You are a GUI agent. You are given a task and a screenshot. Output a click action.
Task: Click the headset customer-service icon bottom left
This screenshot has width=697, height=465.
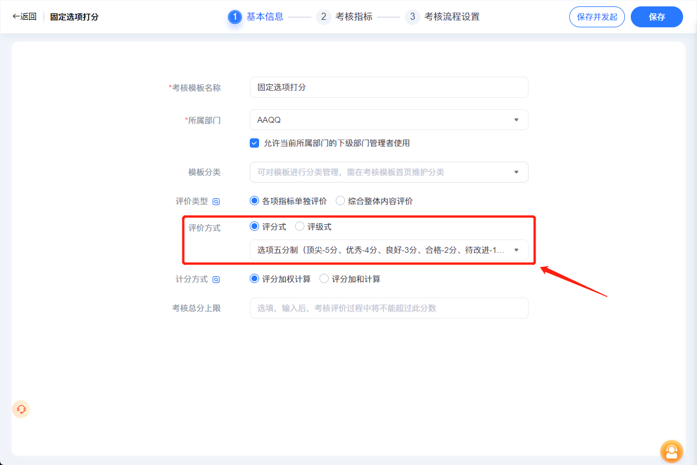pos(20,409)
